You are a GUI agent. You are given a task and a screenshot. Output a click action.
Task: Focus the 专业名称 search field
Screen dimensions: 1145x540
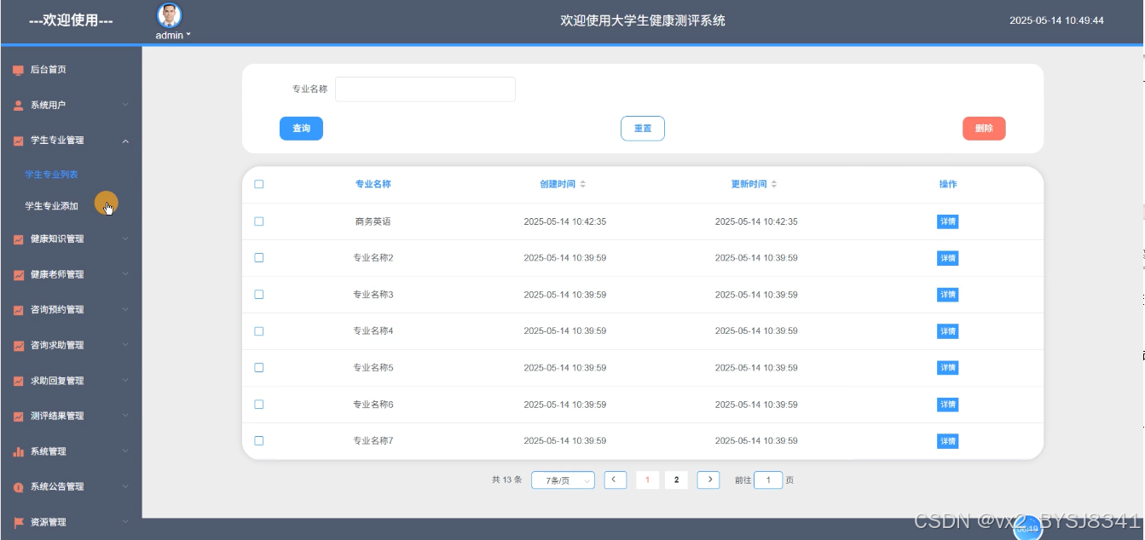point(425,89)
